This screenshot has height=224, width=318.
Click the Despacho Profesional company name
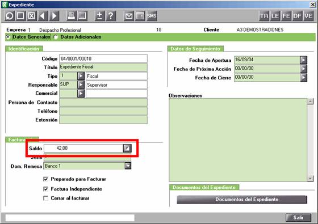click(x=60, y=30)
